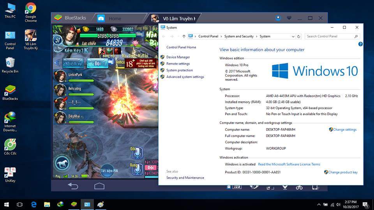
Task: Open the BlueStacks title bar dropdown menu
Action: coord(289,18)
